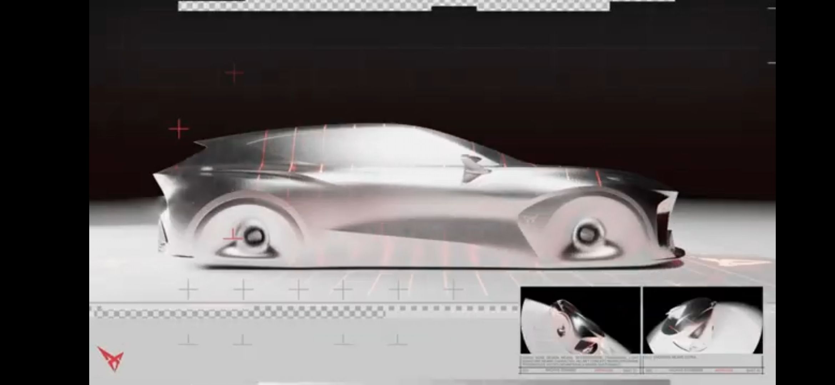Click the topmost red crosshair marker
This screenshot has width=835, height=385.
(234, 73)
